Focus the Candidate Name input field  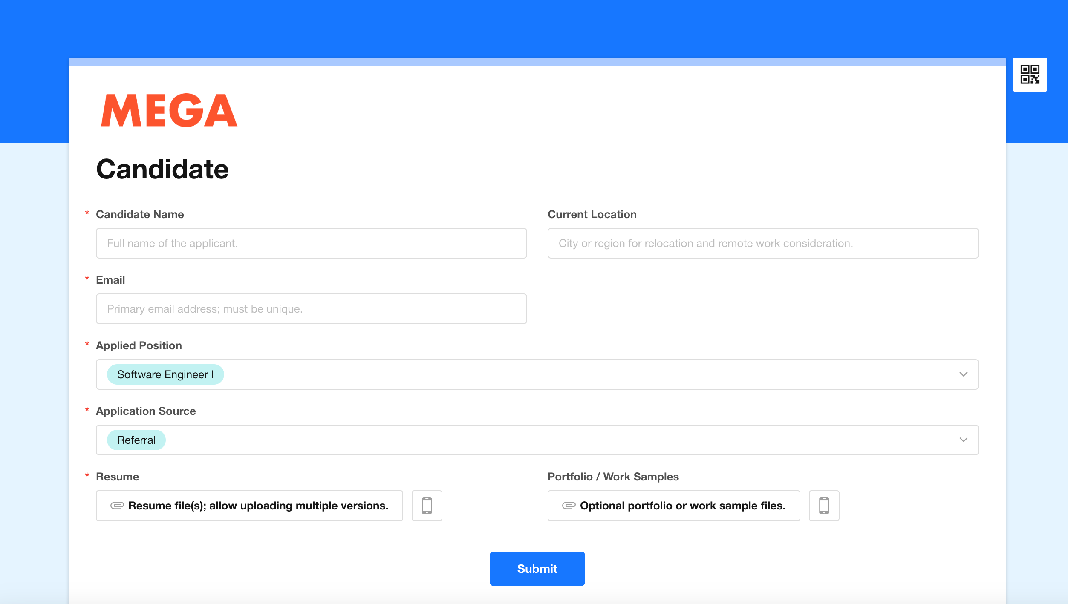pos(311,243)
